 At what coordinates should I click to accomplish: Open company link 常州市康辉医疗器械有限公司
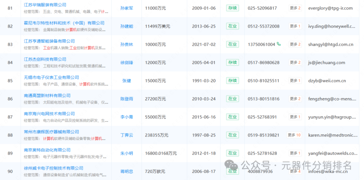[x=52, y=132]
